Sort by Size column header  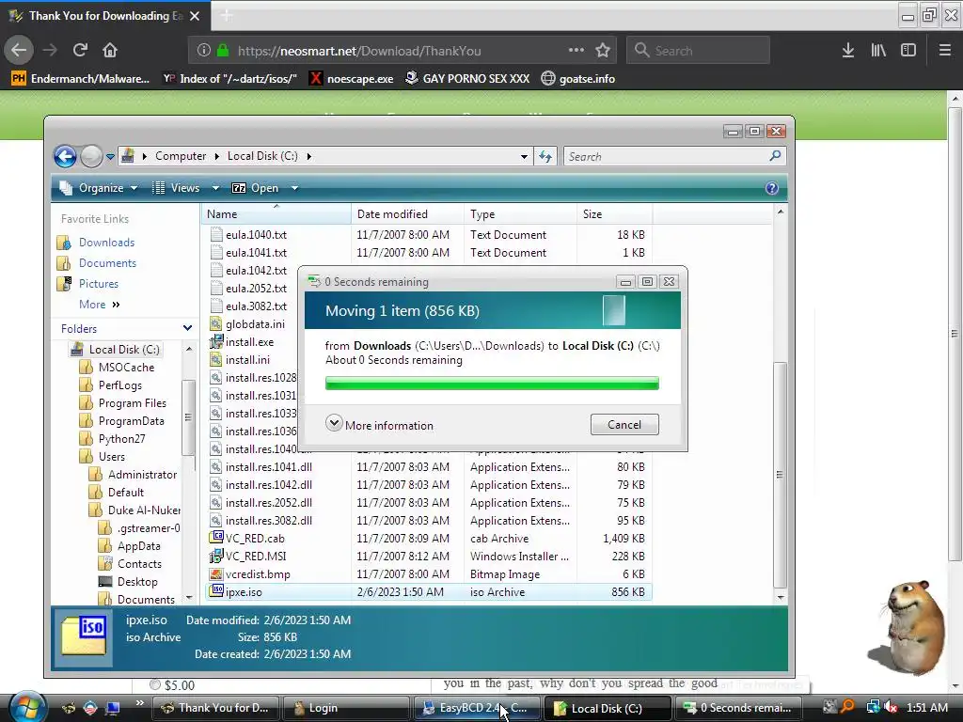coord(613,214)
